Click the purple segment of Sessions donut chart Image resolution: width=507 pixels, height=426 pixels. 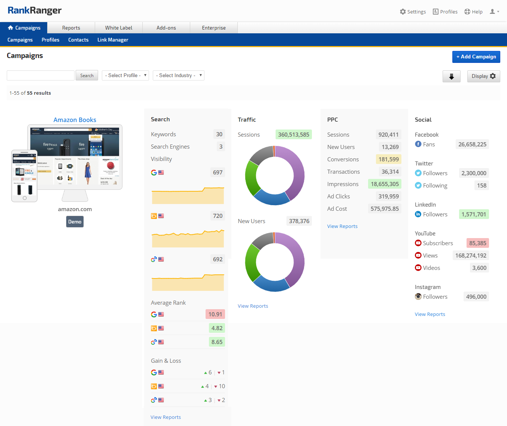coord(298,174)
